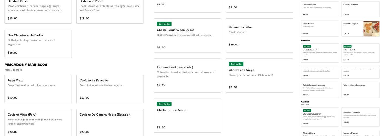Open the Chorizo con Arepa item
The image size is (382, 136).
coord(259,76)
